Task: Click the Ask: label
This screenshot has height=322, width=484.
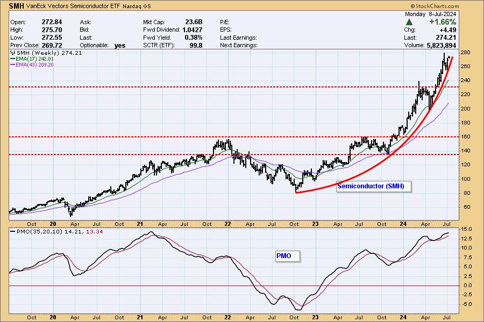Action: click(86, 22)
